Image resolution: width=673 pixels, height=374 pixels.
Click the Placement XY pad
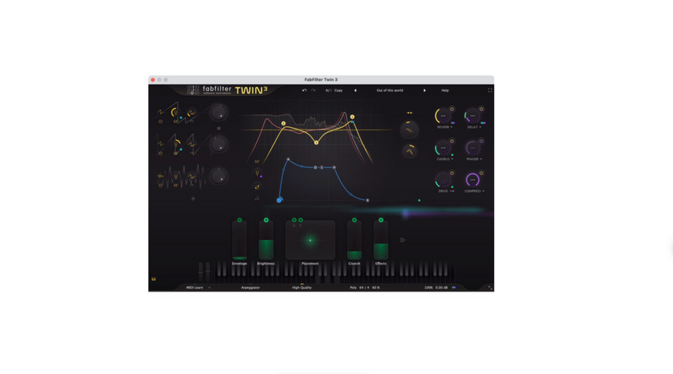click(x=310, y=240)
